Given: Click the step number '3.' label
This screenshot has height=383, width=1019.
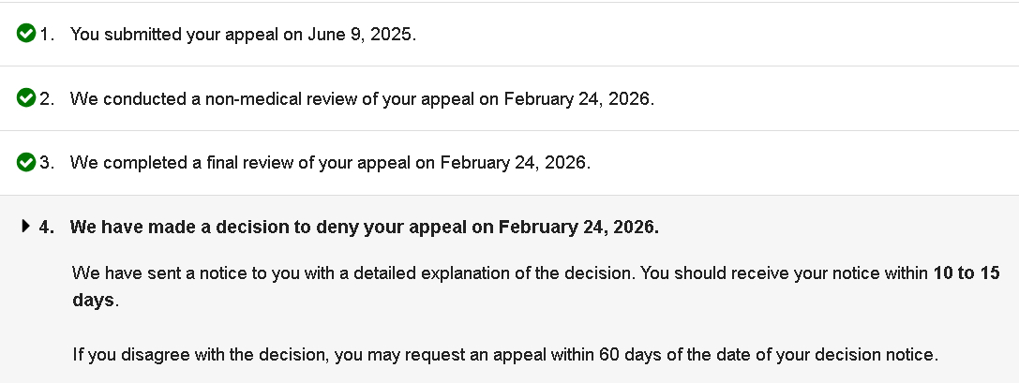Looking at the screenshot, I should 47,163.
